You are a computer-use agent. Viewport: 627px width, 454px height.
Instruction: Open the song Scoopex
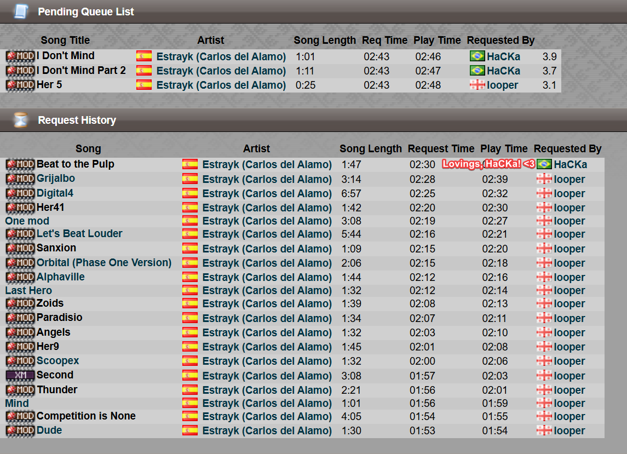pyautogui.click(x=57, y=361)
